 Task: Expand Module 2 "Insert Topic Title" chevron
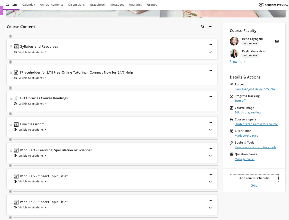tap(210, 182)
